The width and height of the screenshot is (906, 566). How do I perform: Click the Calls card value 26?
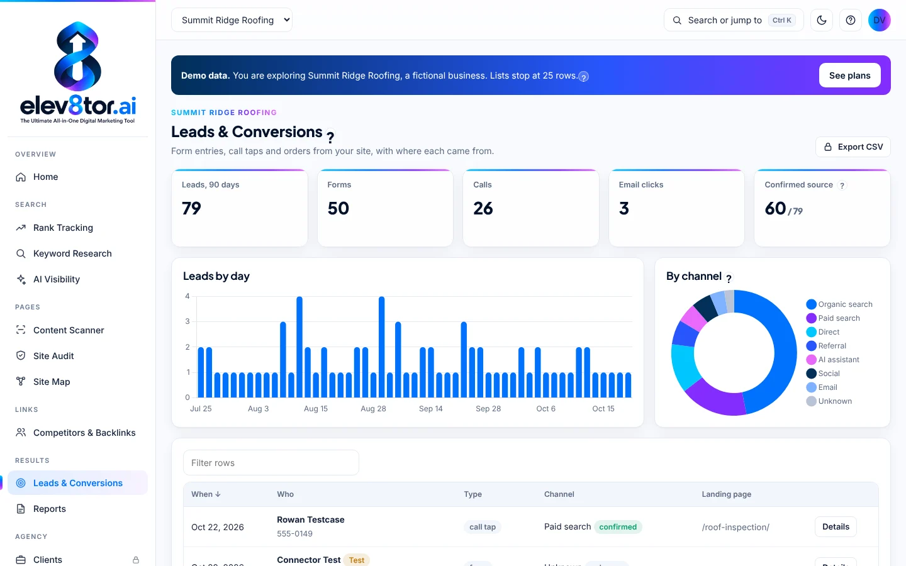pos(483,208)
